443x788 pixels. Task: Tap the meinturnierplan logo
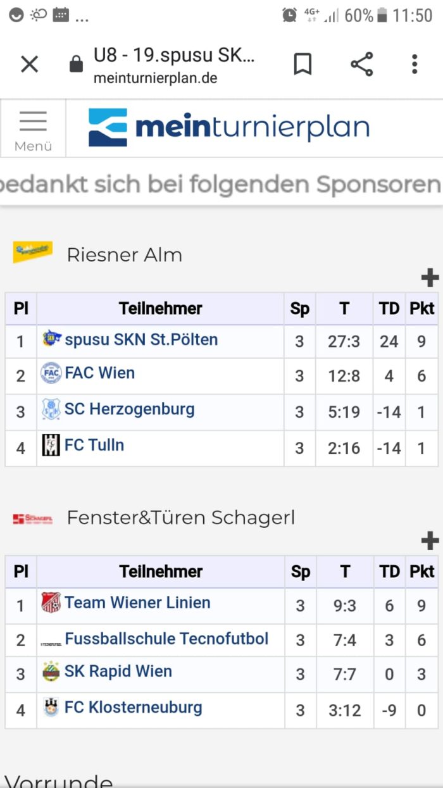pos(228,127)
